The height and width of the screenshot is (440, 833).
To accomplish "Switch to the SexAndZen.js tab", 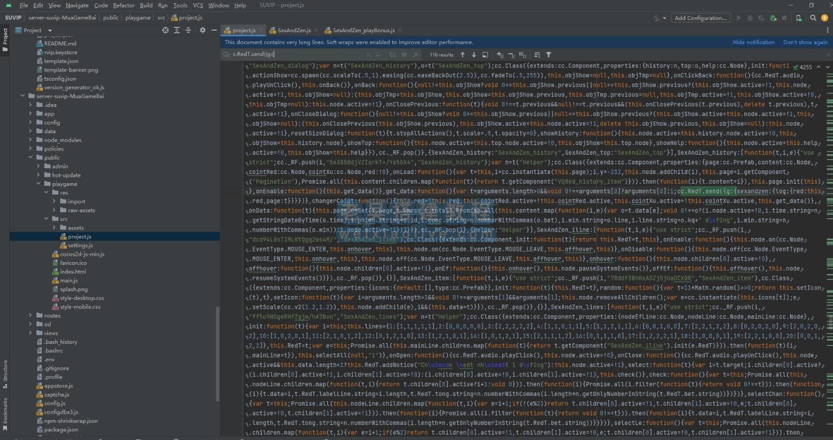I will click(294, 31).
